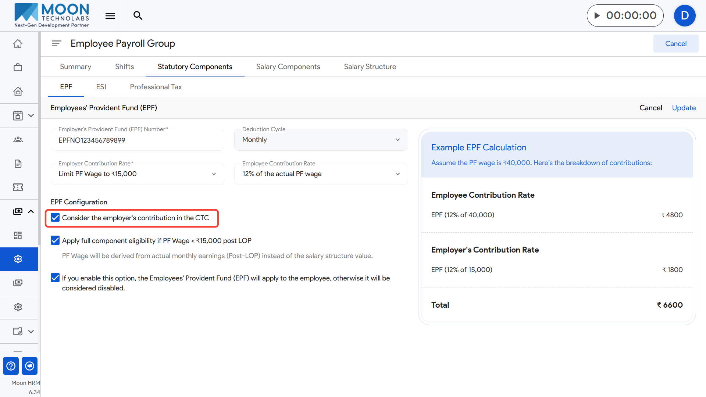The image size is (706, 397).
Task: Switch to the Salary Components tab
Action: [288, 67]
